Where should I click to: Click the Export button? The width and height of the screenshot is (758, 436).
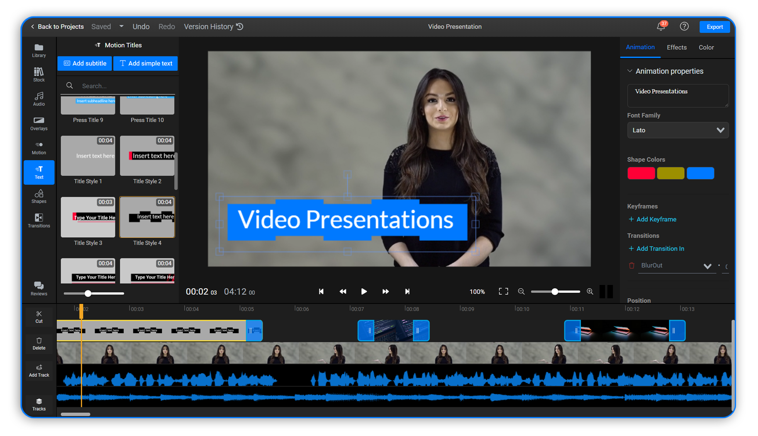[714, 26]
